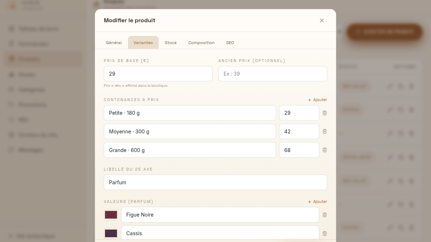Remove the Figue Noire parfum value
Viewport: 431px width, 242px height.
click(x=325, y=215)
